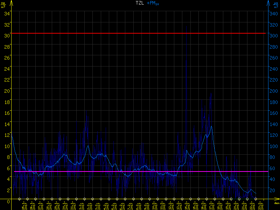Click the left axis unit label mg/m3
The height and width of the screenshot is (210, 280).
(3, 4)
